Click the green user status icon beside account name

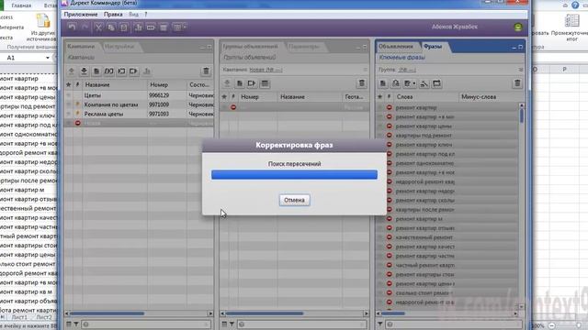(518, 27)
